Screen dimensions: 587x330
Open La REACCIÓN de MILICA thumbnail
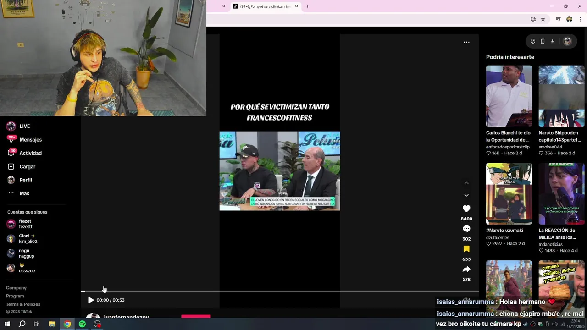pos(561,194)
